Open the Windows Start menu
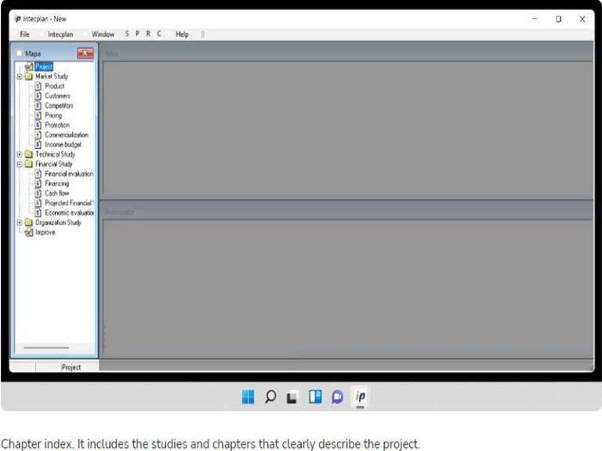602x451 pixels. click(x=248, y=396)
